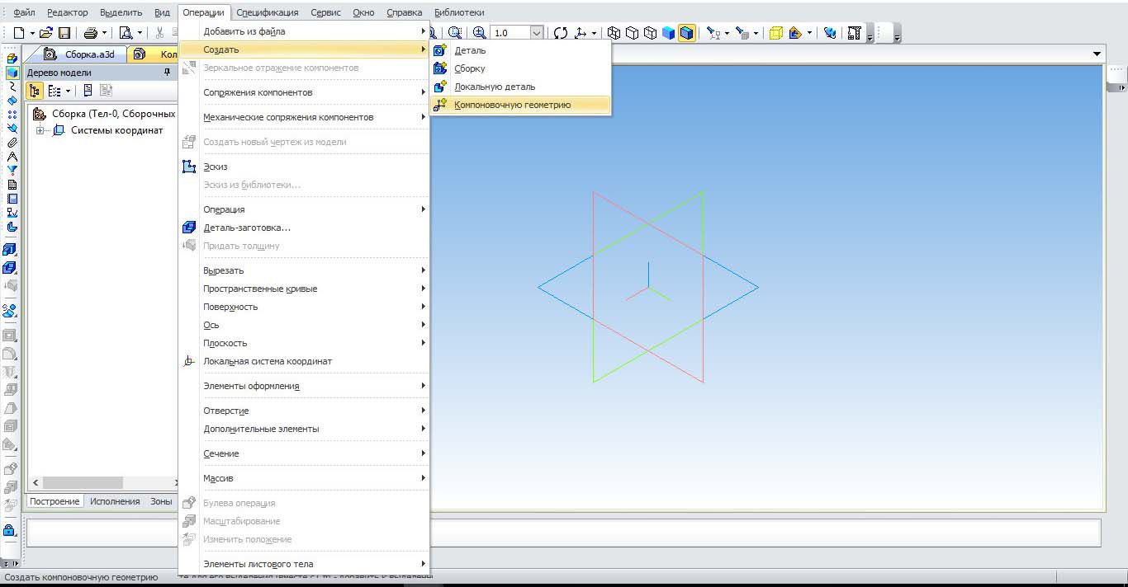Open the zoom scale 1.0 dropdown arrow

click(537, 33)
